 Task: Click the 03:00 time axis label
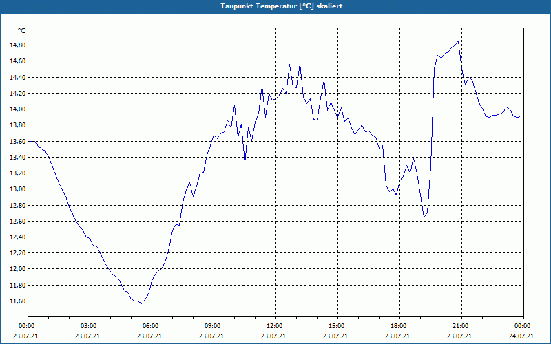(x=90, y=326)
